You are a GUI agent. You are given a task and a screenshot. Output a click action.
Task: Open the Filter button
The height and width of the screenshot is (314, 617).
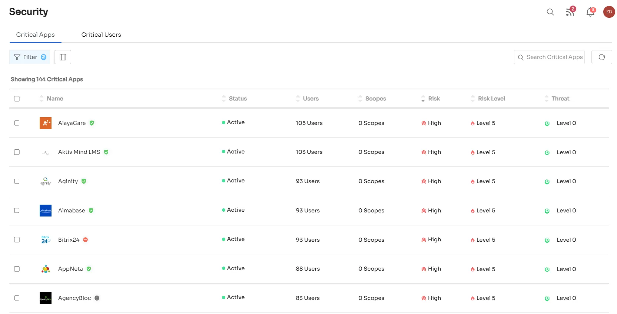(x=30, y=57)
